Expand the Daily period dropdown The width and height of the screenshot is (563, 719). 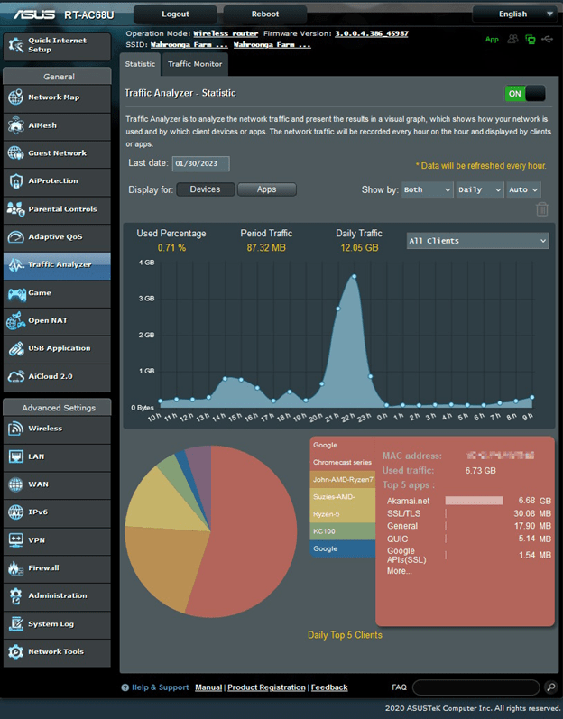(x=479, y=189)
